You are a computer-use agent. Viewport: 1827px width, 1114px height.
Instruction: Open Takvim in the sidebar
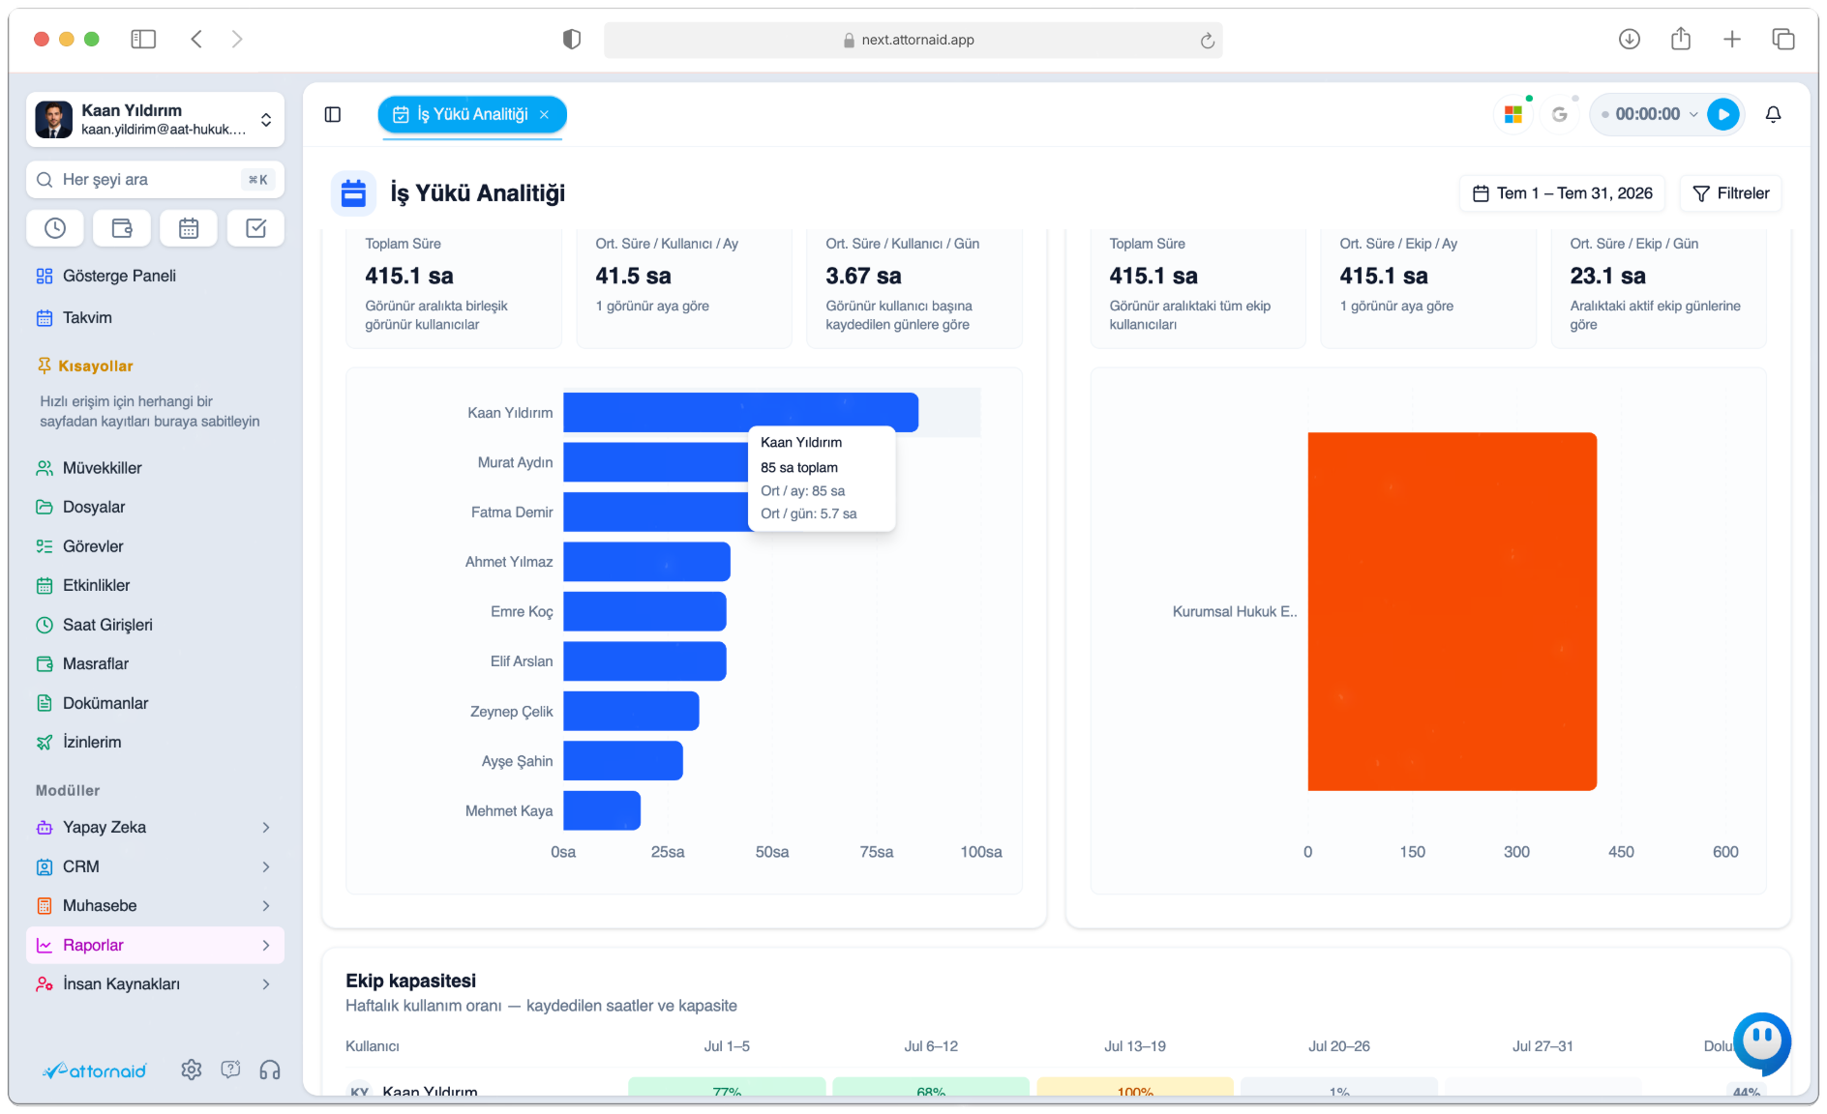tap(155, 317)
